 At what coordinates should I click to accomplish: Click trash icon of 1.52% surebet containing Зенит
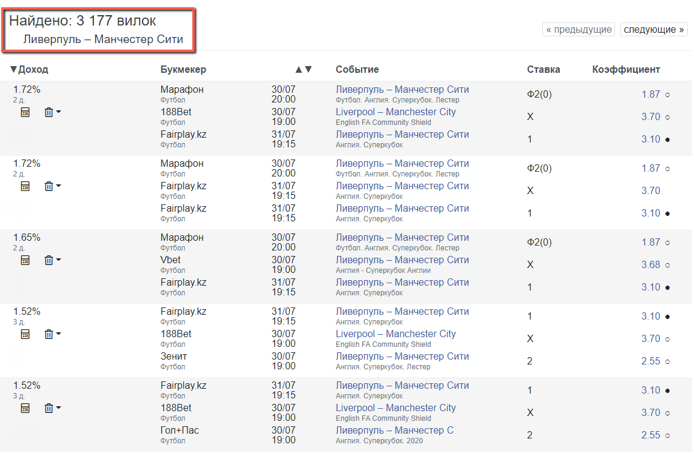49,334
